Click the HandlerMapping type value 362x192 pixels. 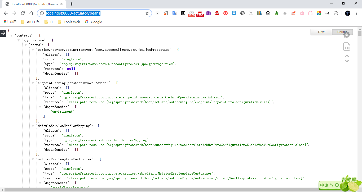[105, 140]
